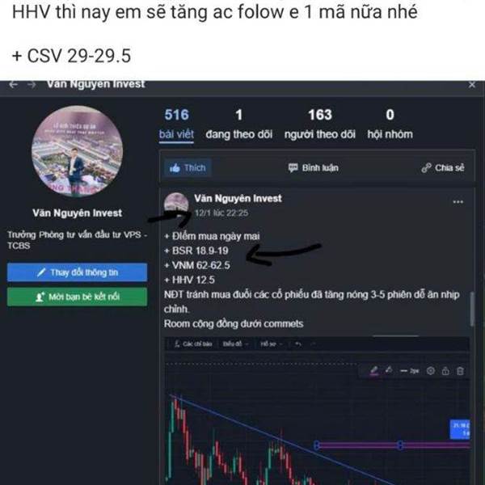Open drawing settings gear icon
Viewport: 485px width, 485px height.
pyautogui.click(x=431, y=370)
